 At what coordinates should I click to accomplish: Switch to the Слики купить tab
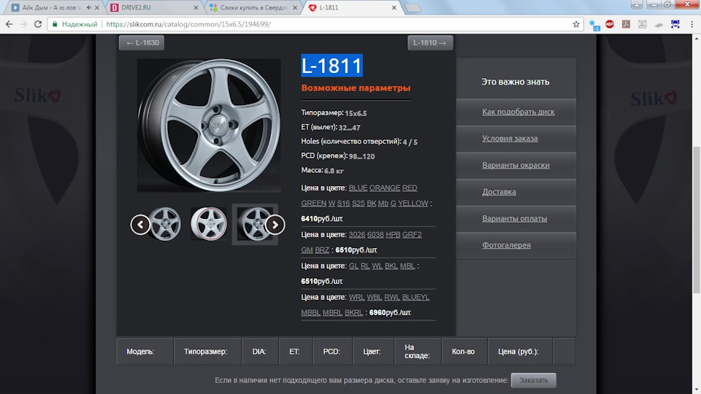pos(254,7)
